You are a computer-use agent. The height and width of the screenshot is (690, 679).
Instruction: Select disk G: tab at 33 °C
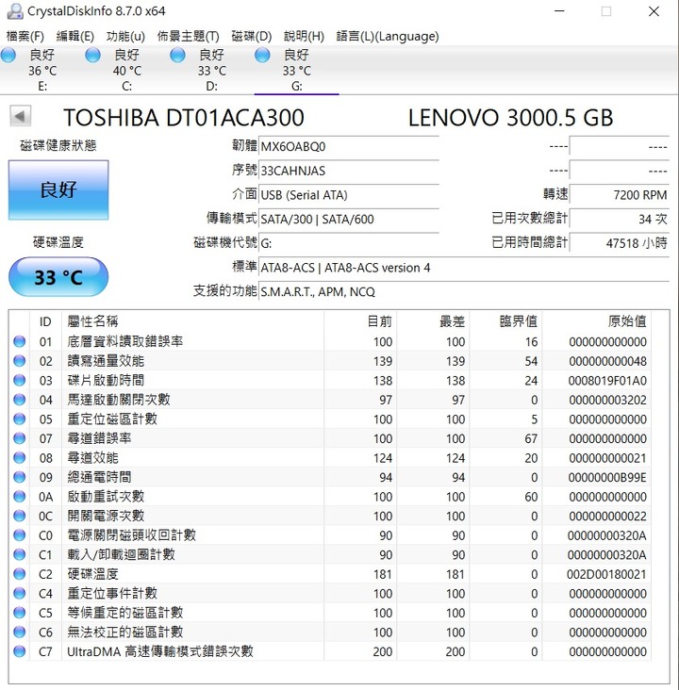pos(297,71)
